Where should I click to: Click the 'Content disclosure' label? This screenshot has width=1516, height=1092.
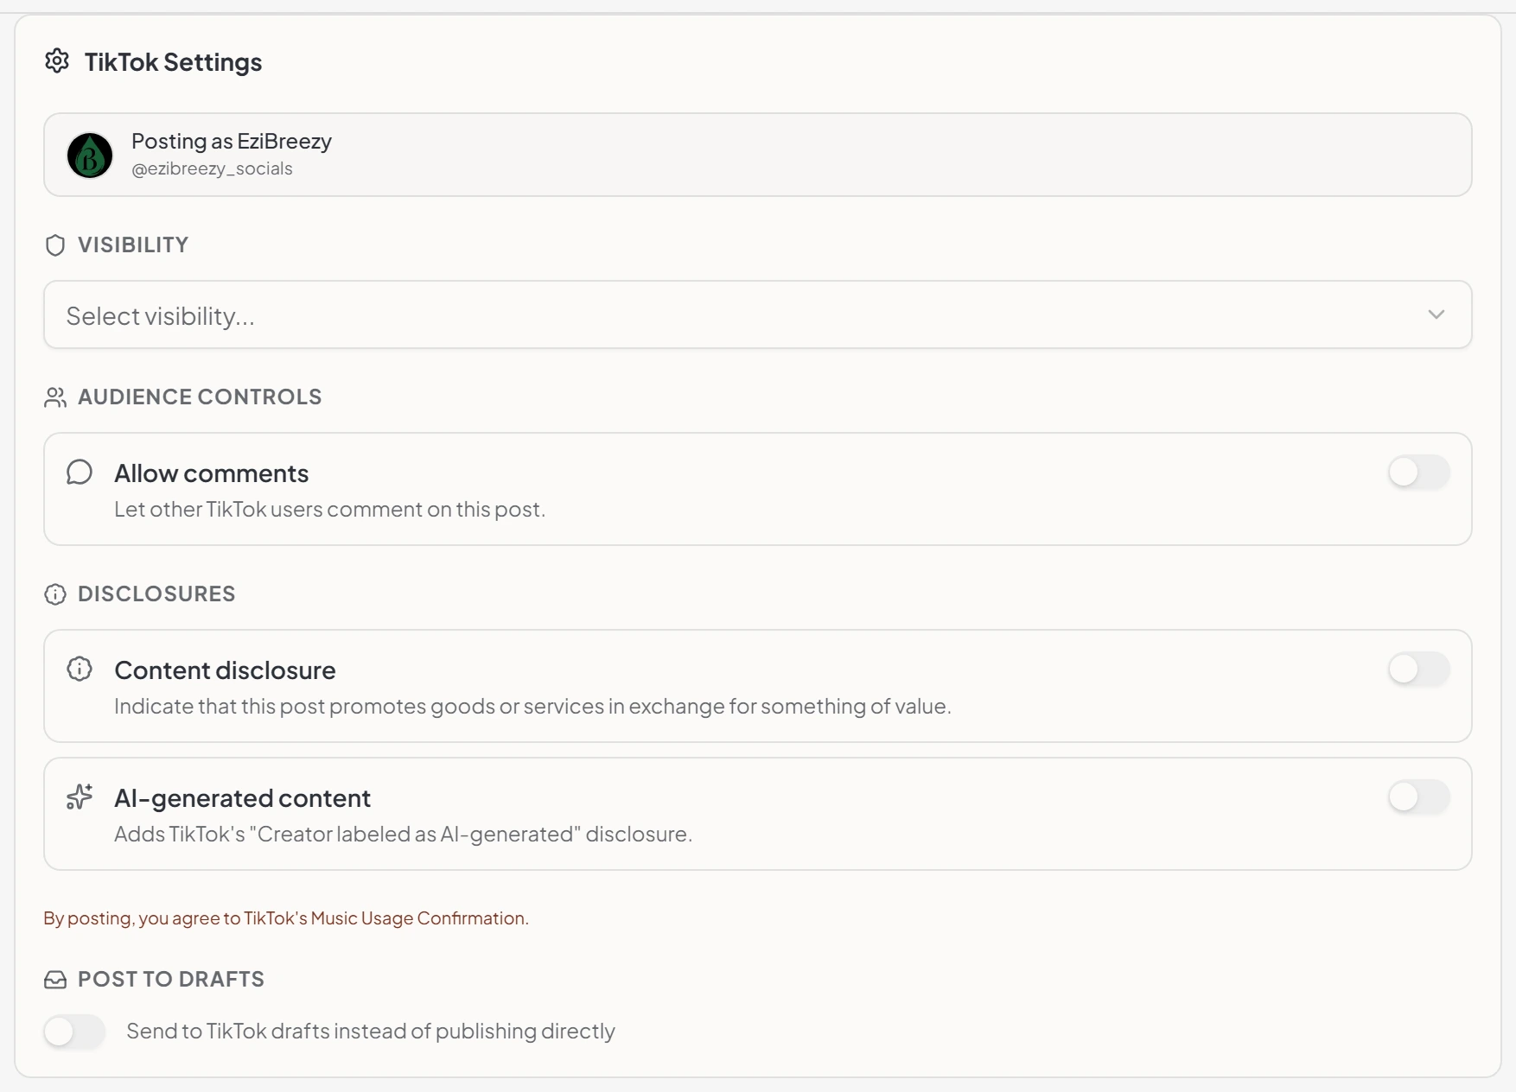click(x=225, y=670)
